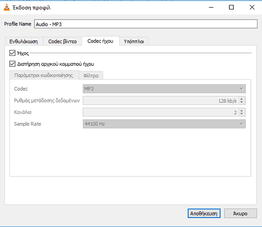Decrease bitrate with the 128 kb/s down arrow
262x227 pixels.
242,102
